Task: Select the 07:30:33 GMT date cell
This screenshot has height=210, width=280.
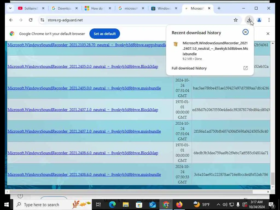Action: coord(182,174)
